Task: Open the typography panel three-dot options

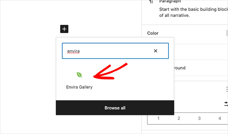Action: [x=227, y=89]
